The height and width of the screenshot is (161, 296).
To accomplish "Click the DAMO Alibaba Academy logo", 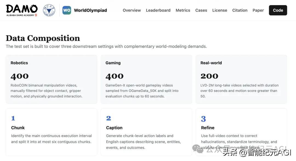I will click(x=22, y=10).
